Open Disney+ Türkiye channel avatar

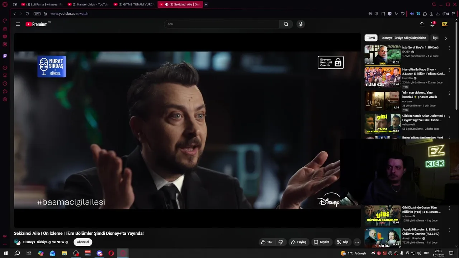pos(17,242)
